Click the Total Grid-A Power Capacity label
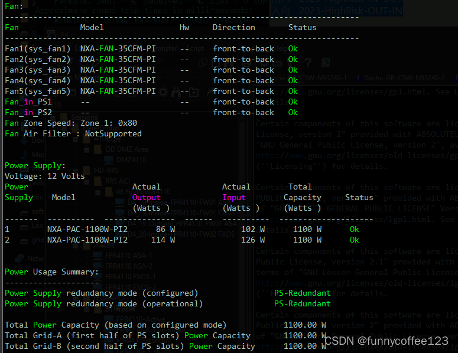This screenshot has height=353, width=458. [128, 335]
